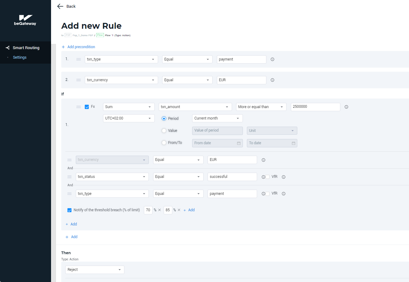Expand the Reject action dropdown

(95, 270)
